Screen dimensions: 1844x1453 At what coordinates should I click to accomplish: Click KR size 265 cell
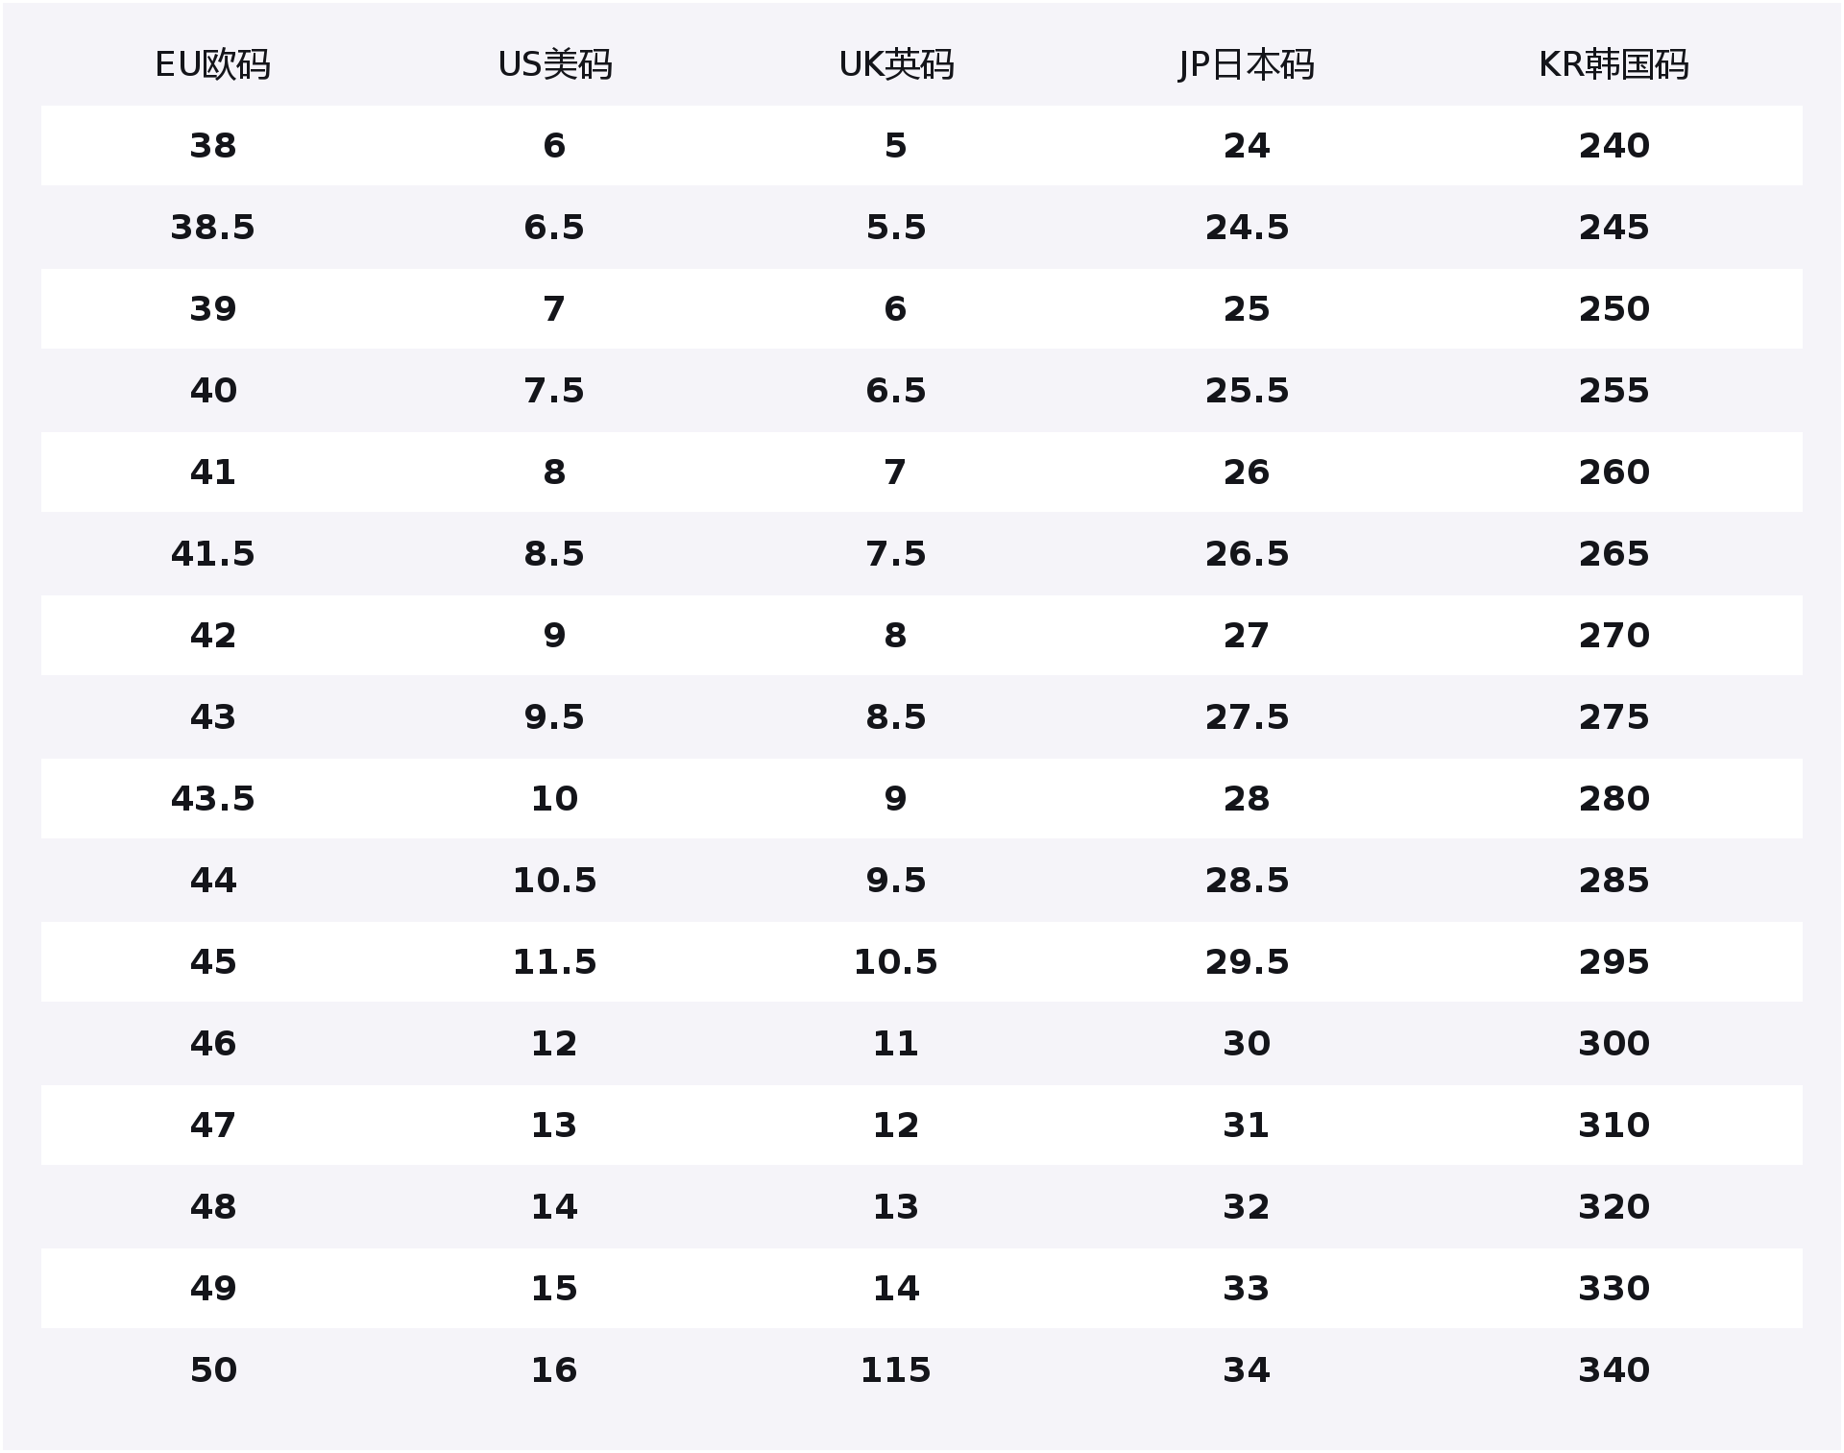(x=1613, y=554)
